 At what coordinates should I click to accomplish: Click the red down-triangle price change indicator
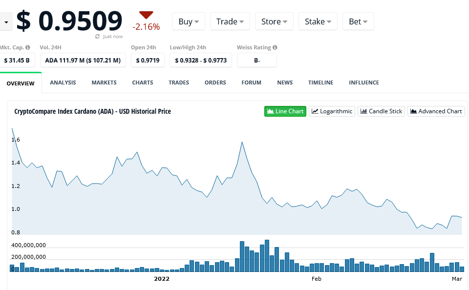point(146,15)
